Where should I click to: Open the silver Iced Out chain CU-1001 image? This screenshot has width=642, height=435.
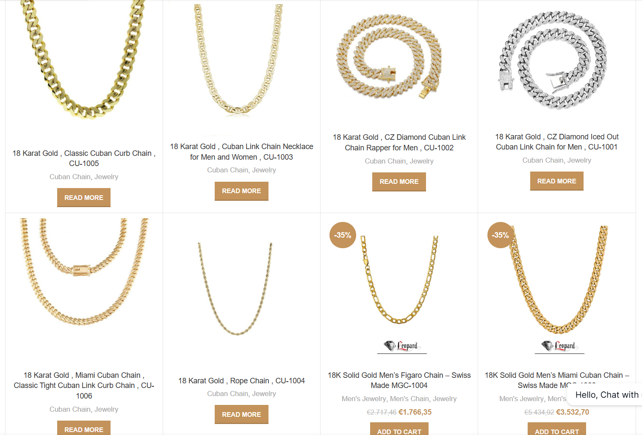point(553,59)
